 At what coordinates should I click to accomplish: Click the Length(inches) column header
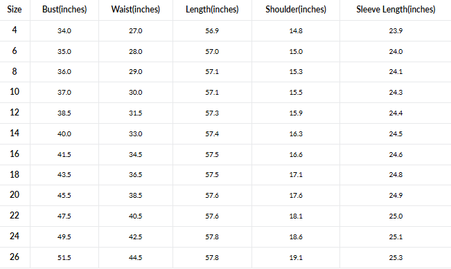(x=212, y=10)
